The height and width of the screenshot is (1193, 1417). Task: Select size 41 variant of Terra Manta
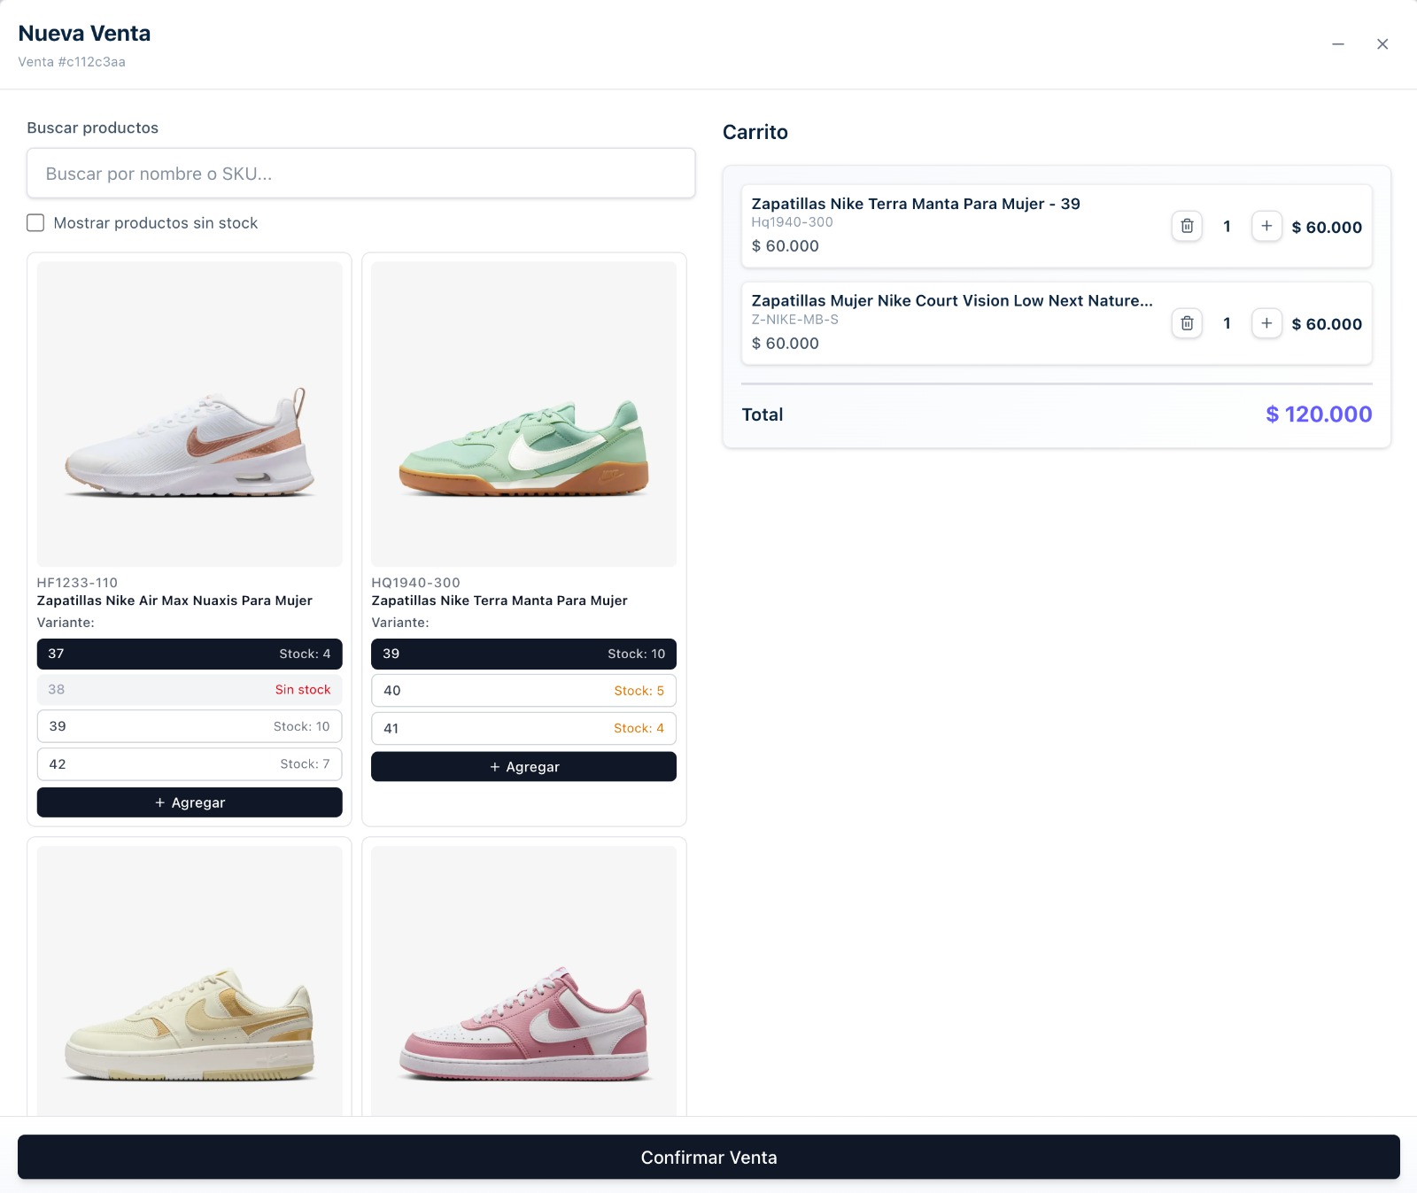point(523,727)
